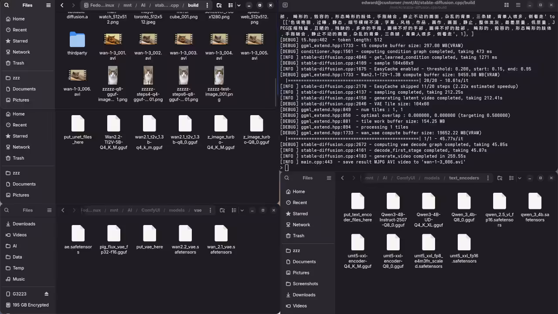Open the main menu of the top-left Files window

coord(48,5)
